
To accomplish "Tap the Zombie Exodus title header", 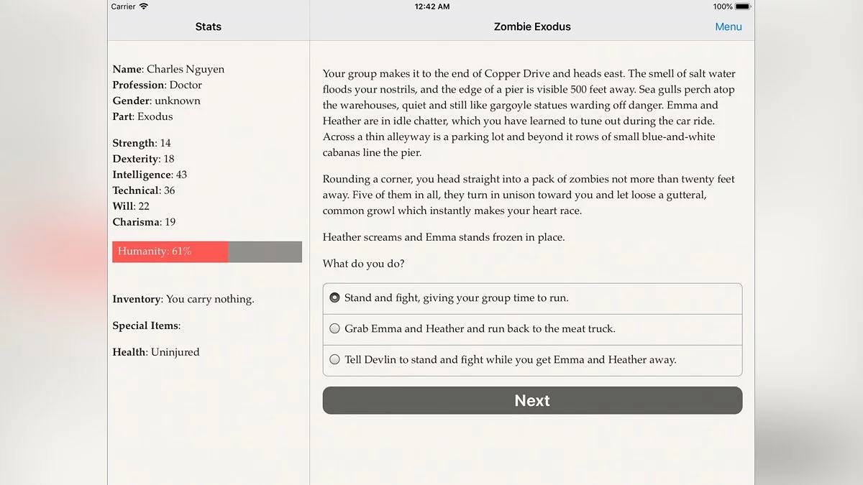I will 532,27.
